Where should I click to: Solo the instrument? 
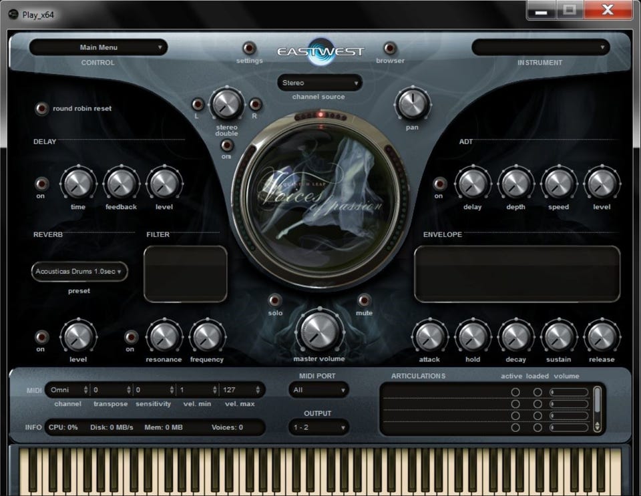coord(274,300)
